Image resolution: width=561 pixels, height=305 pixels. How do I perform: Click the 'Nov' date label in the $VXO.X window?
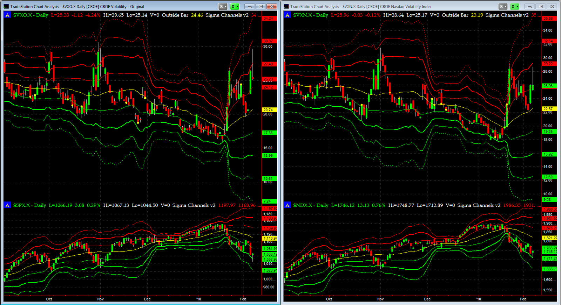[x=101, y=299]
